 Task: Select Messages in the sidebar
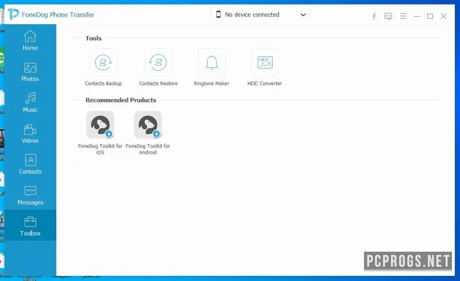point(30,195)
